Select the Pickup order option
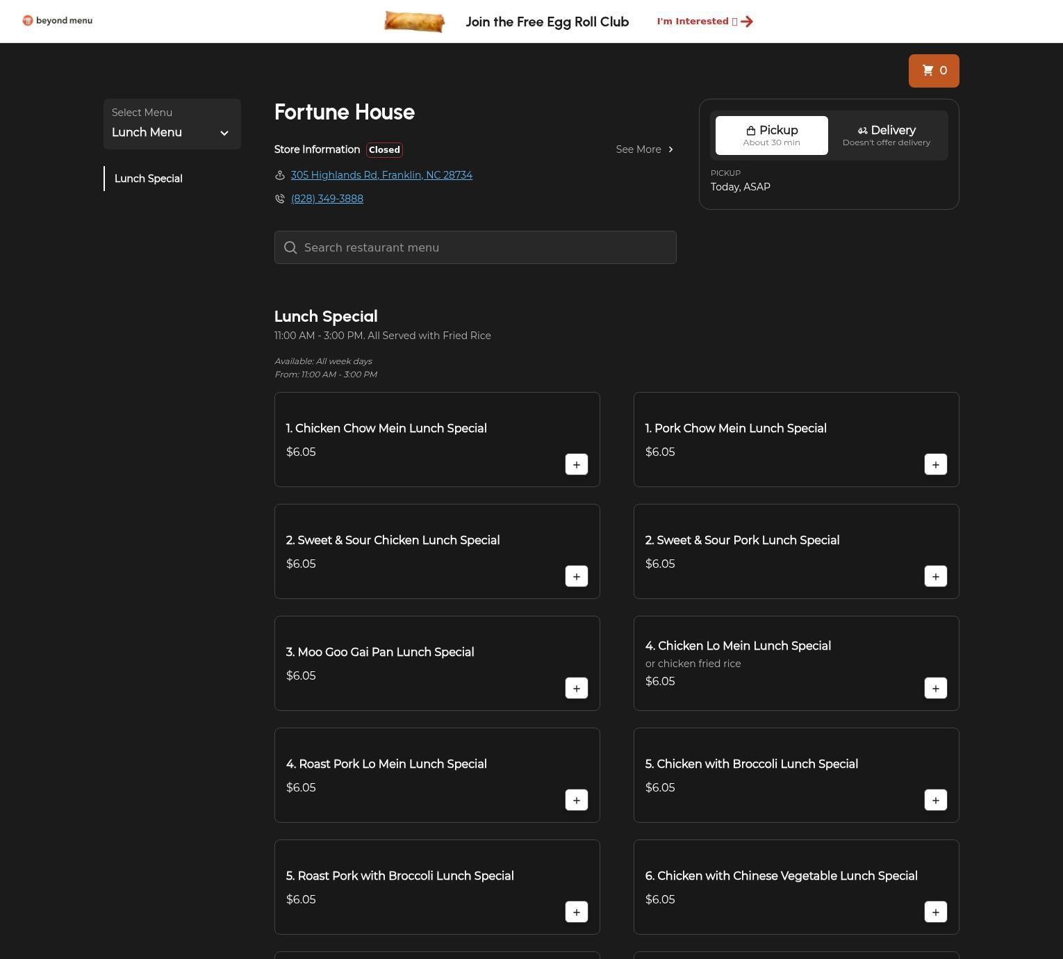The height and width of the screenshot is (959, 1063). [x=771, y=136]
